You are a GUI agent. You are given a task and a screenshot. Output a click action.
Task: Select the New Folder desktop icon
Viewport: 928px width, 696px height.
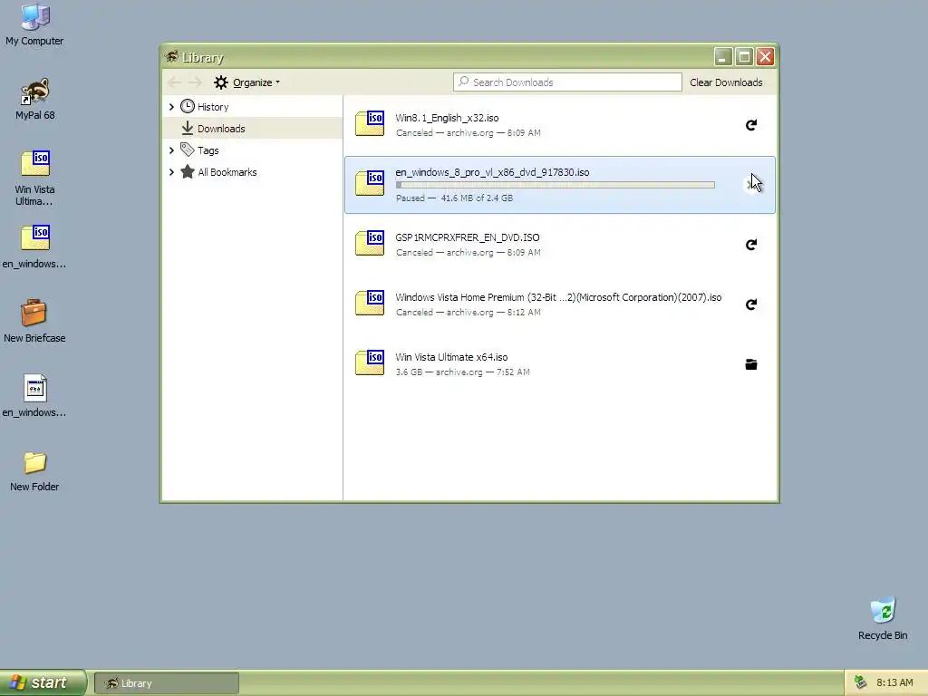(x=34, y=471)
